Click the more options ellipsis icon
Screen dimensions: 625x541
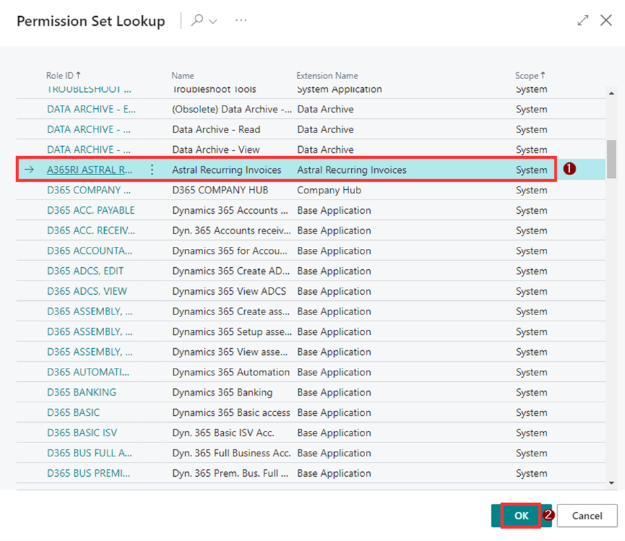point(241,20)
